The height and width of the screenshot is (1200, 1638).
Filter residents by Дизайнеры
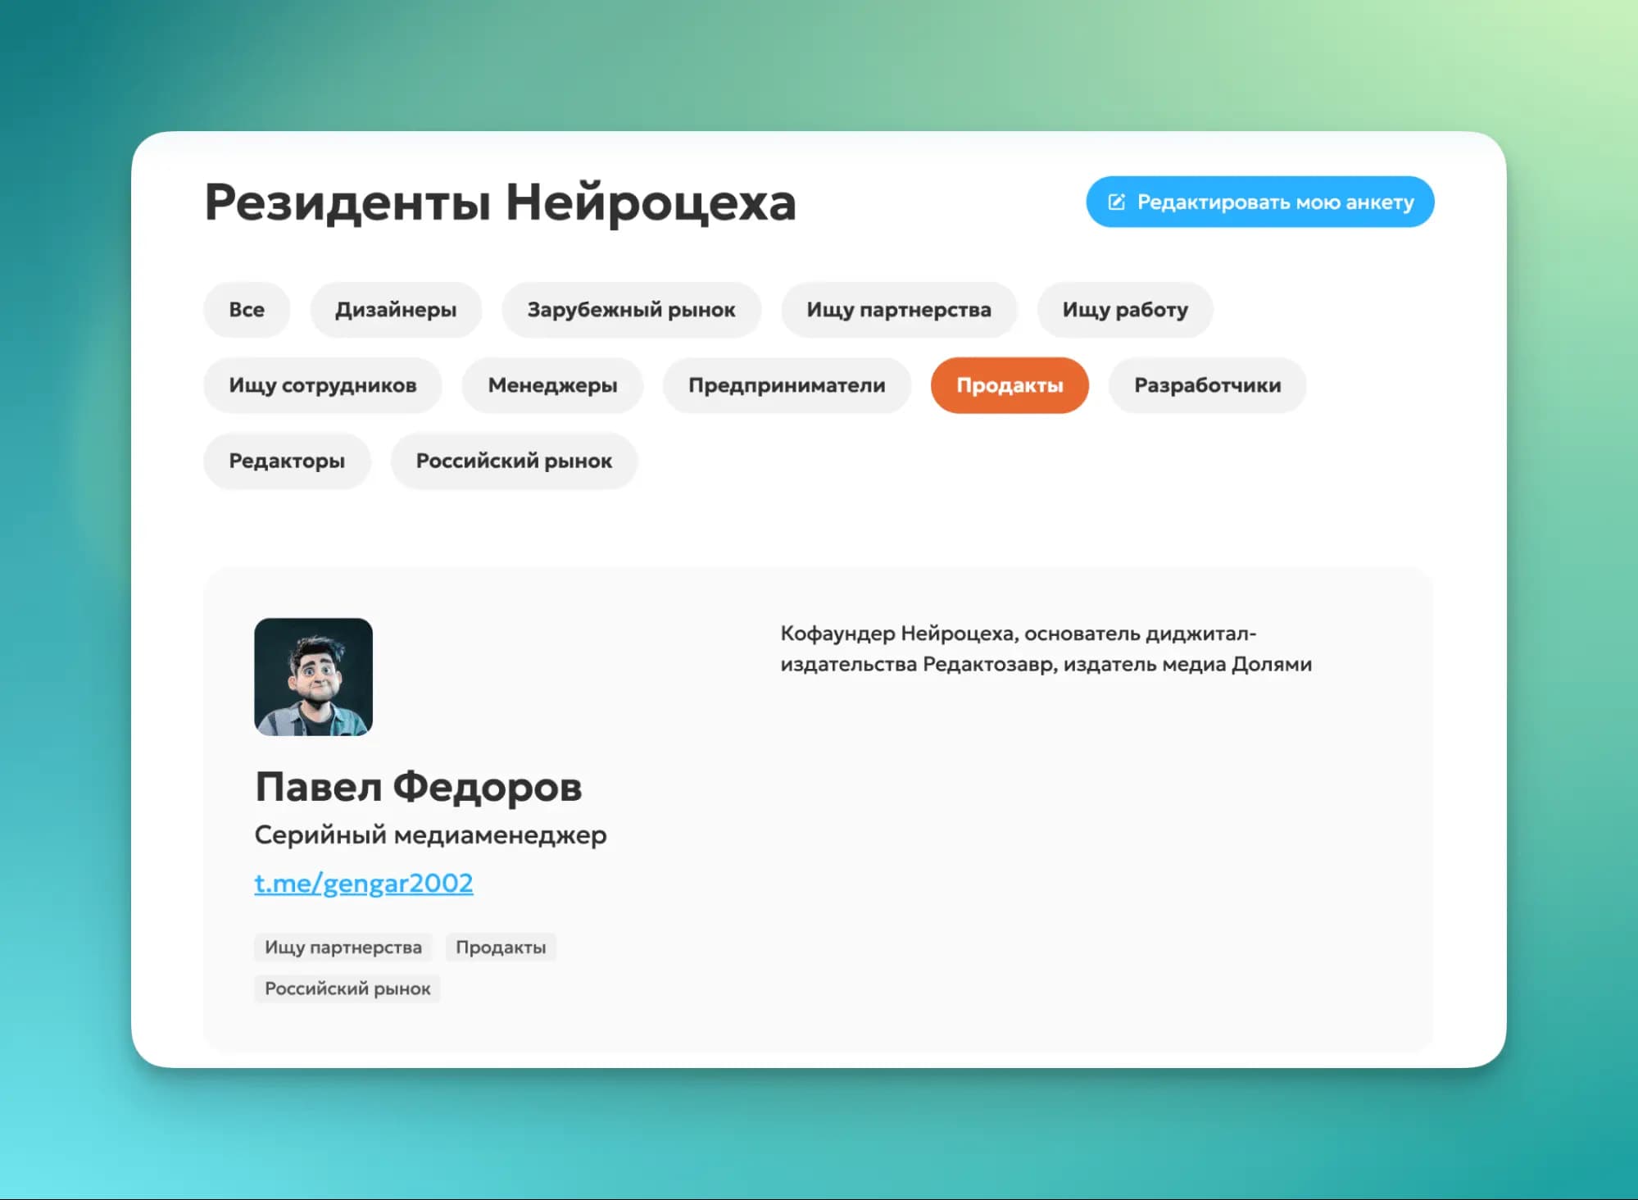[x=396, y=310]
